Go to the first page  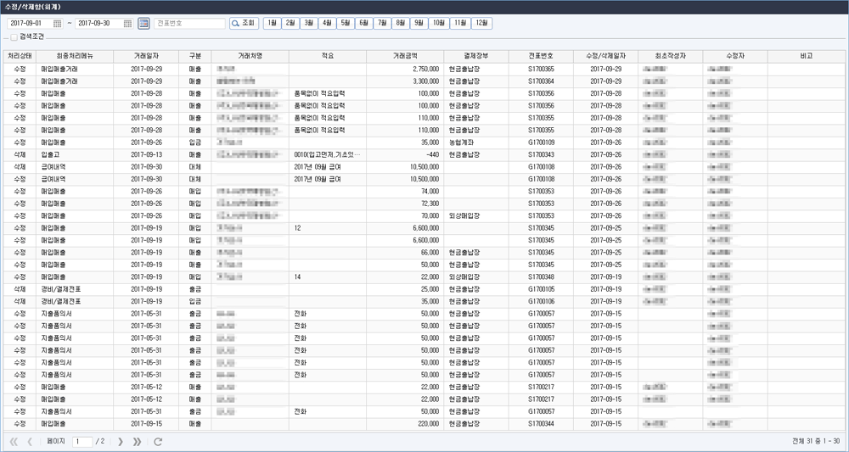click(14, 442)
